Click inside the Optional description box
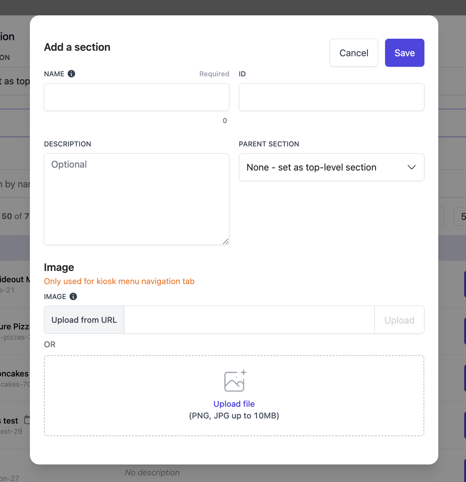The image size is (466, 482). (136, 199)
